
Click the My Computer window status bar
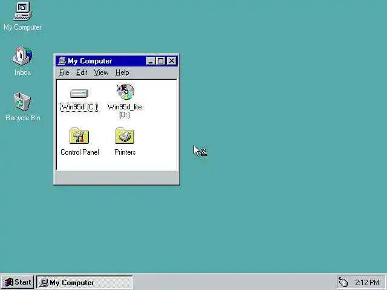(117, 177)
